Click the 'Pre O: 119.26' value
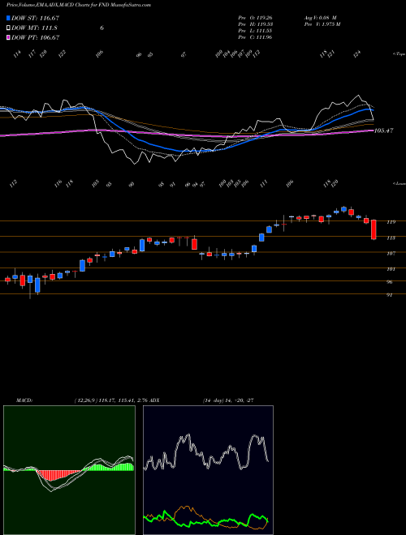 (255, 18)
